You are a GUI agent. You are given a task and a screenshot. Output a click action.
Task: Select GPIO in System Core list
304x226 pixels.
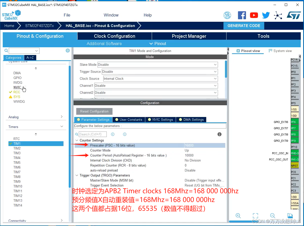pyautogui.click(x=17, y=78)
